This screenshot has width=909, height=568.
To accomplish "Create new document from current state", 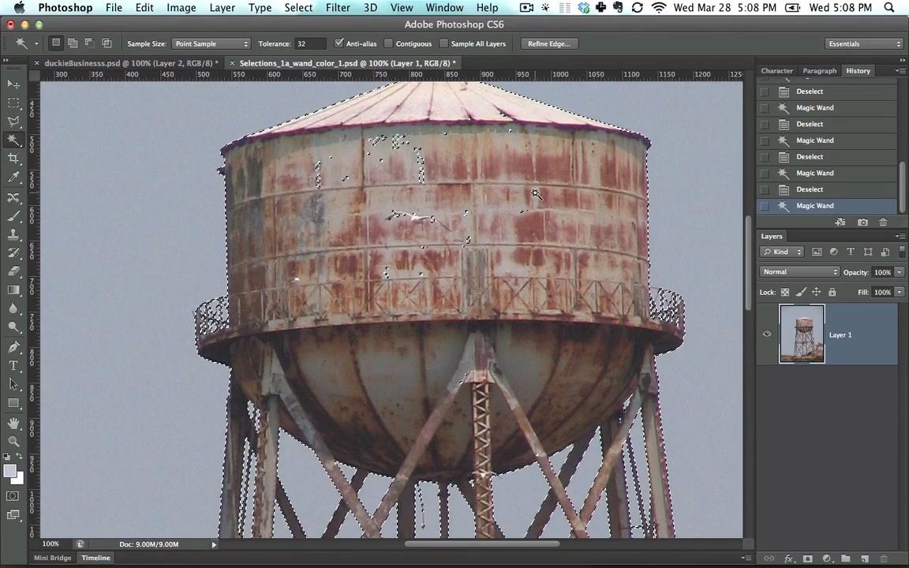I will [840, 222].
